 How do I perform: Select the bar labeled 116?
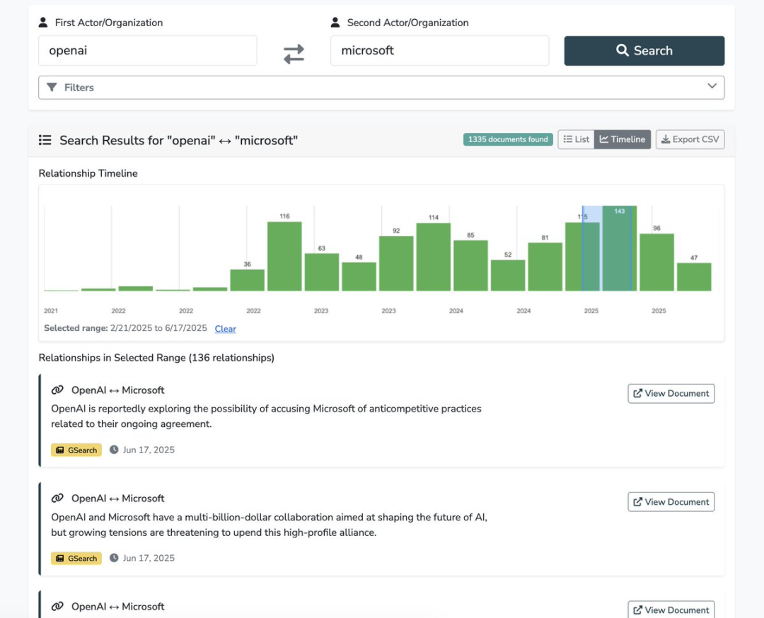[284, 256]
